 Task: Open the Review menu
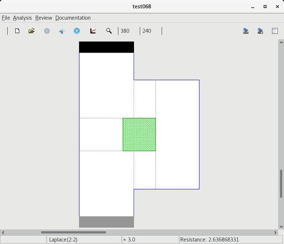click(44, 18)
